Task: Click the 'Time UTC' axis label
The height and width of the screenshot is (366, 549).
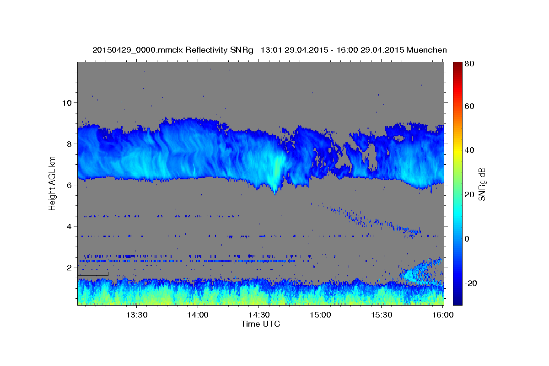Action: (260, 324)
